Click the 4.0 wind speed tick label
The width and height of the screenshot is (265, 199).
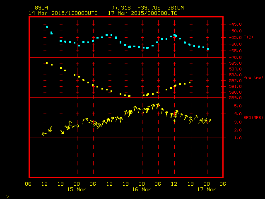[x=238, y=114]
